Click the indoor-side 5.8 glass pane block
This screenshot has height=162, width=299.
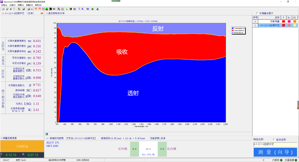click(x=162, y=149)
